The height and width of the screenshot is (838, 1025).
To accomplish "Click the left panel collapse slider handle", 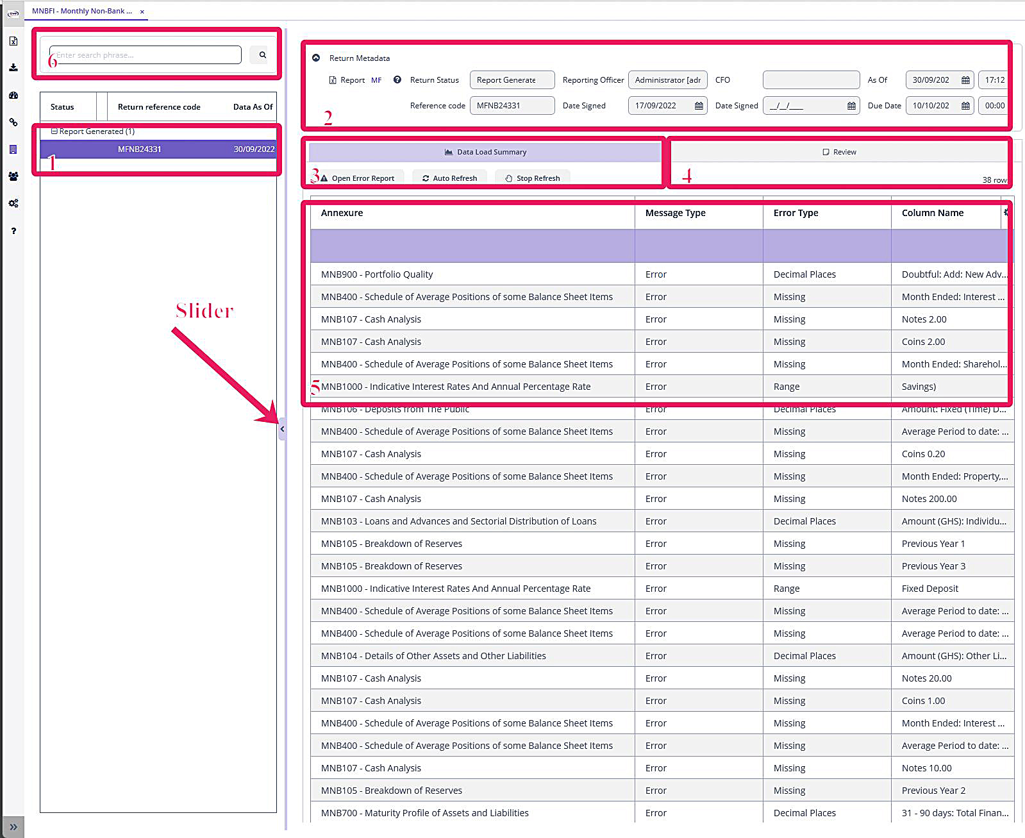I will pos(282,429).
